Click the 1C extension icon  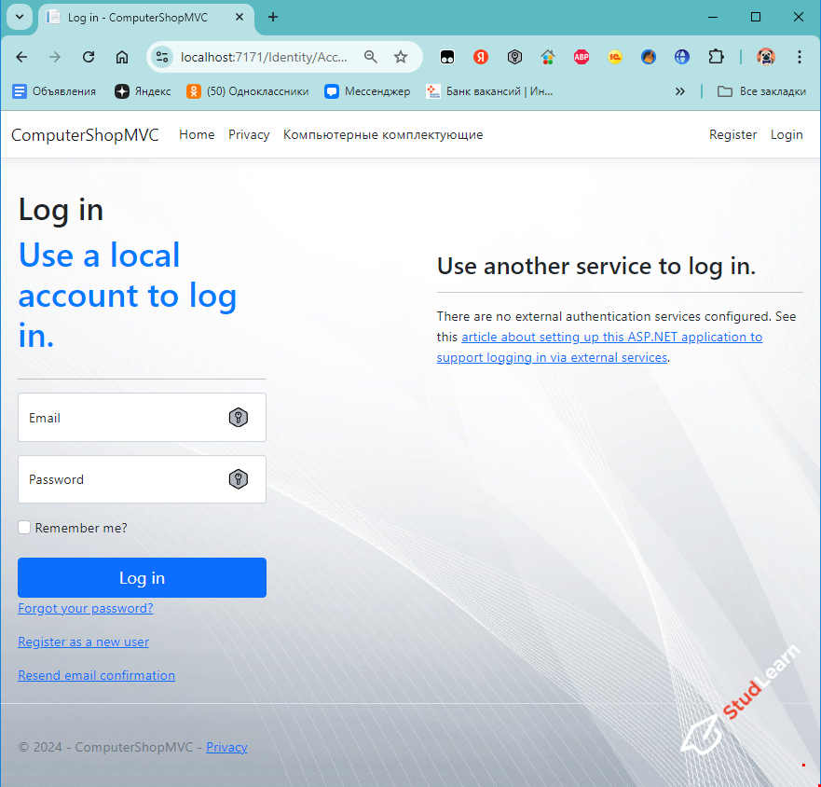615,57
